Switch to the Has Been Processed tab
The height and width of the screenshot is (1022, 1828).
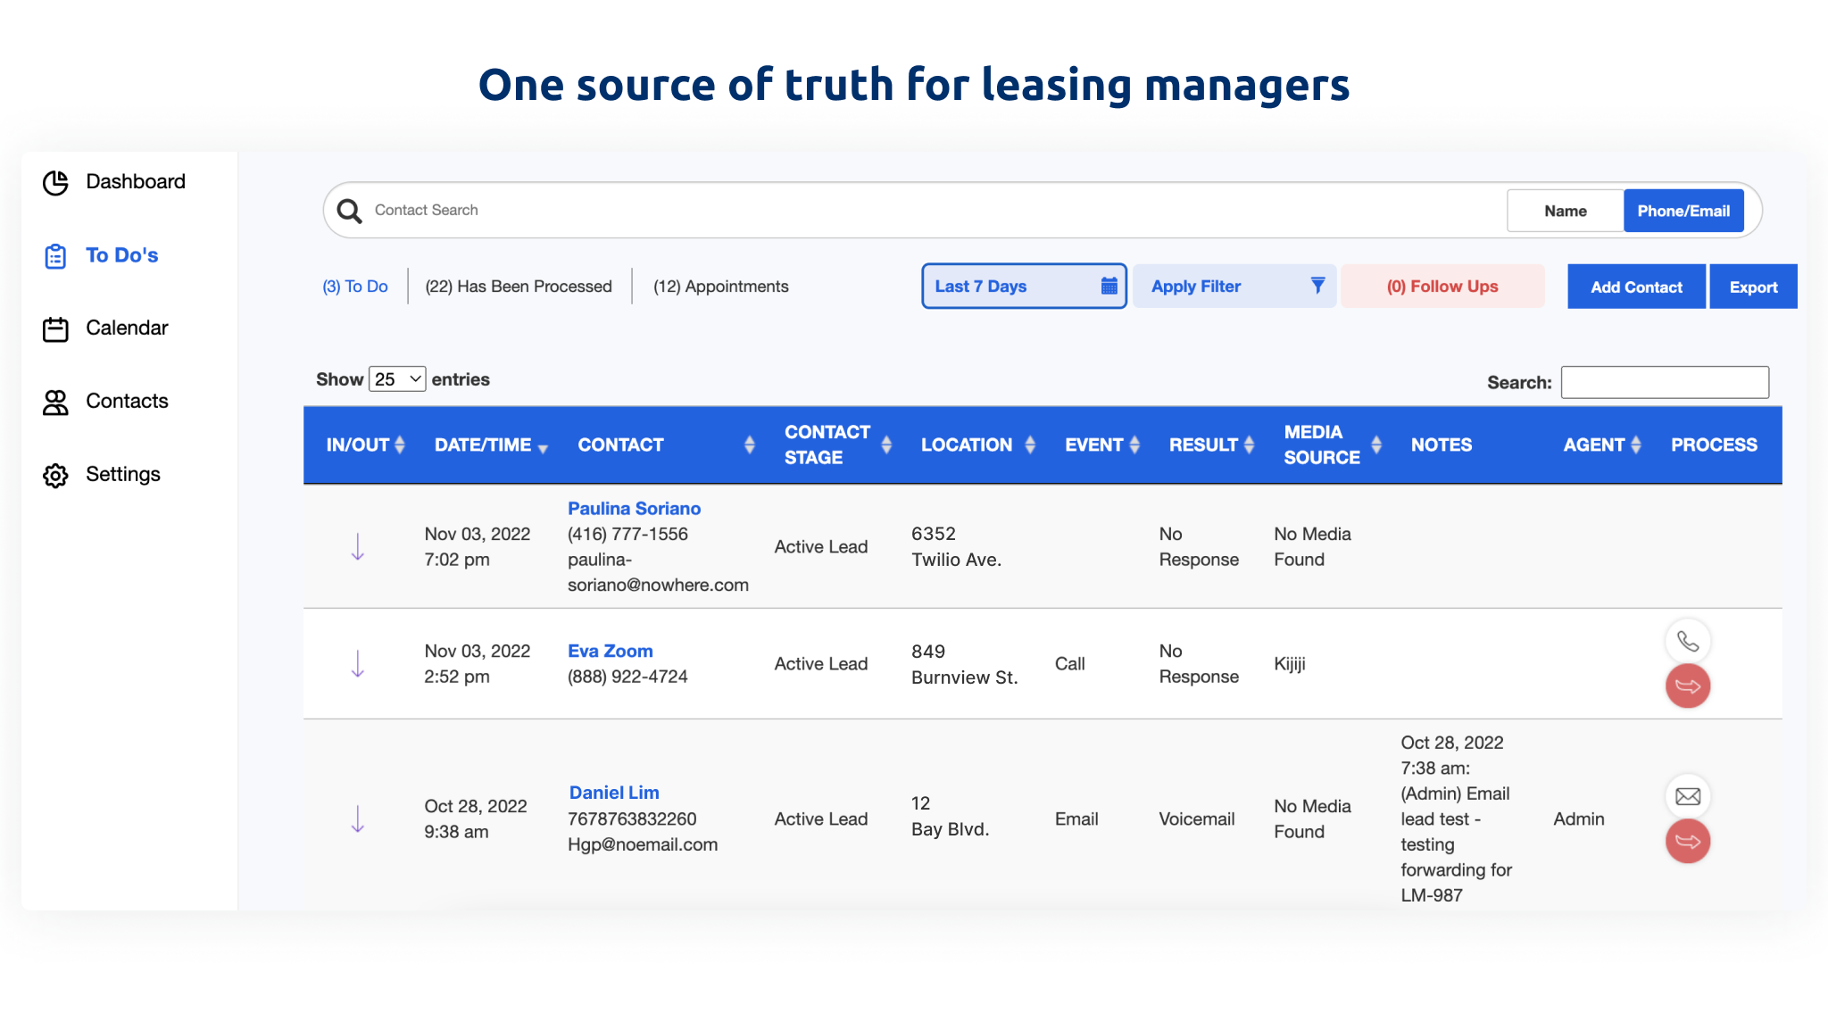[518, 286]
